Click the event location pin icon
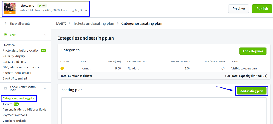Image resolution: width=273 pixels, height=124 pixels. click(x=5, y=35)
